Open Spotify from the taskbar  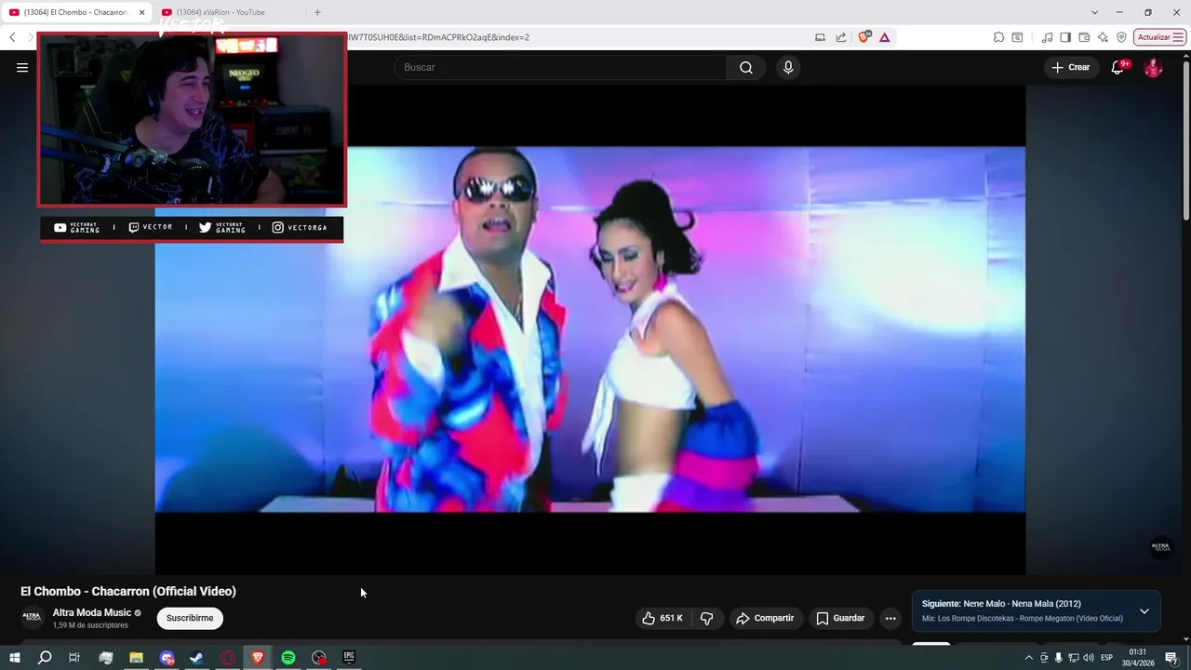[x=288, y=658]
